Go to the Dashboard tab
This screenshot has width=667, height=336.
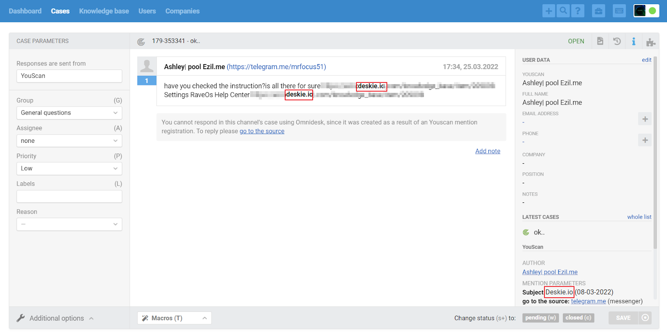(x=25, y=11)
